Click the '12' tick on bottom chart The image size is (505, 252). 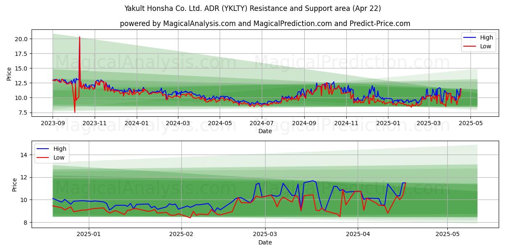pyautogui.click(x=25, y=177)
